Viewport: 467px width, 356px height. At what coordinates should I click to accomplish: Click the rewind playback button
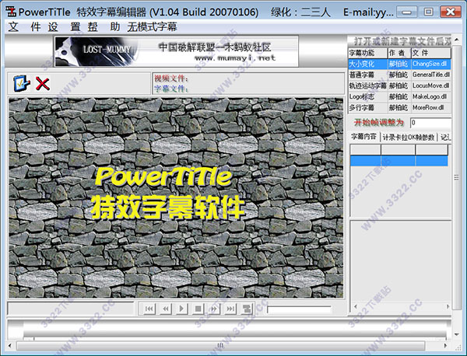click(x=165, y=309)
